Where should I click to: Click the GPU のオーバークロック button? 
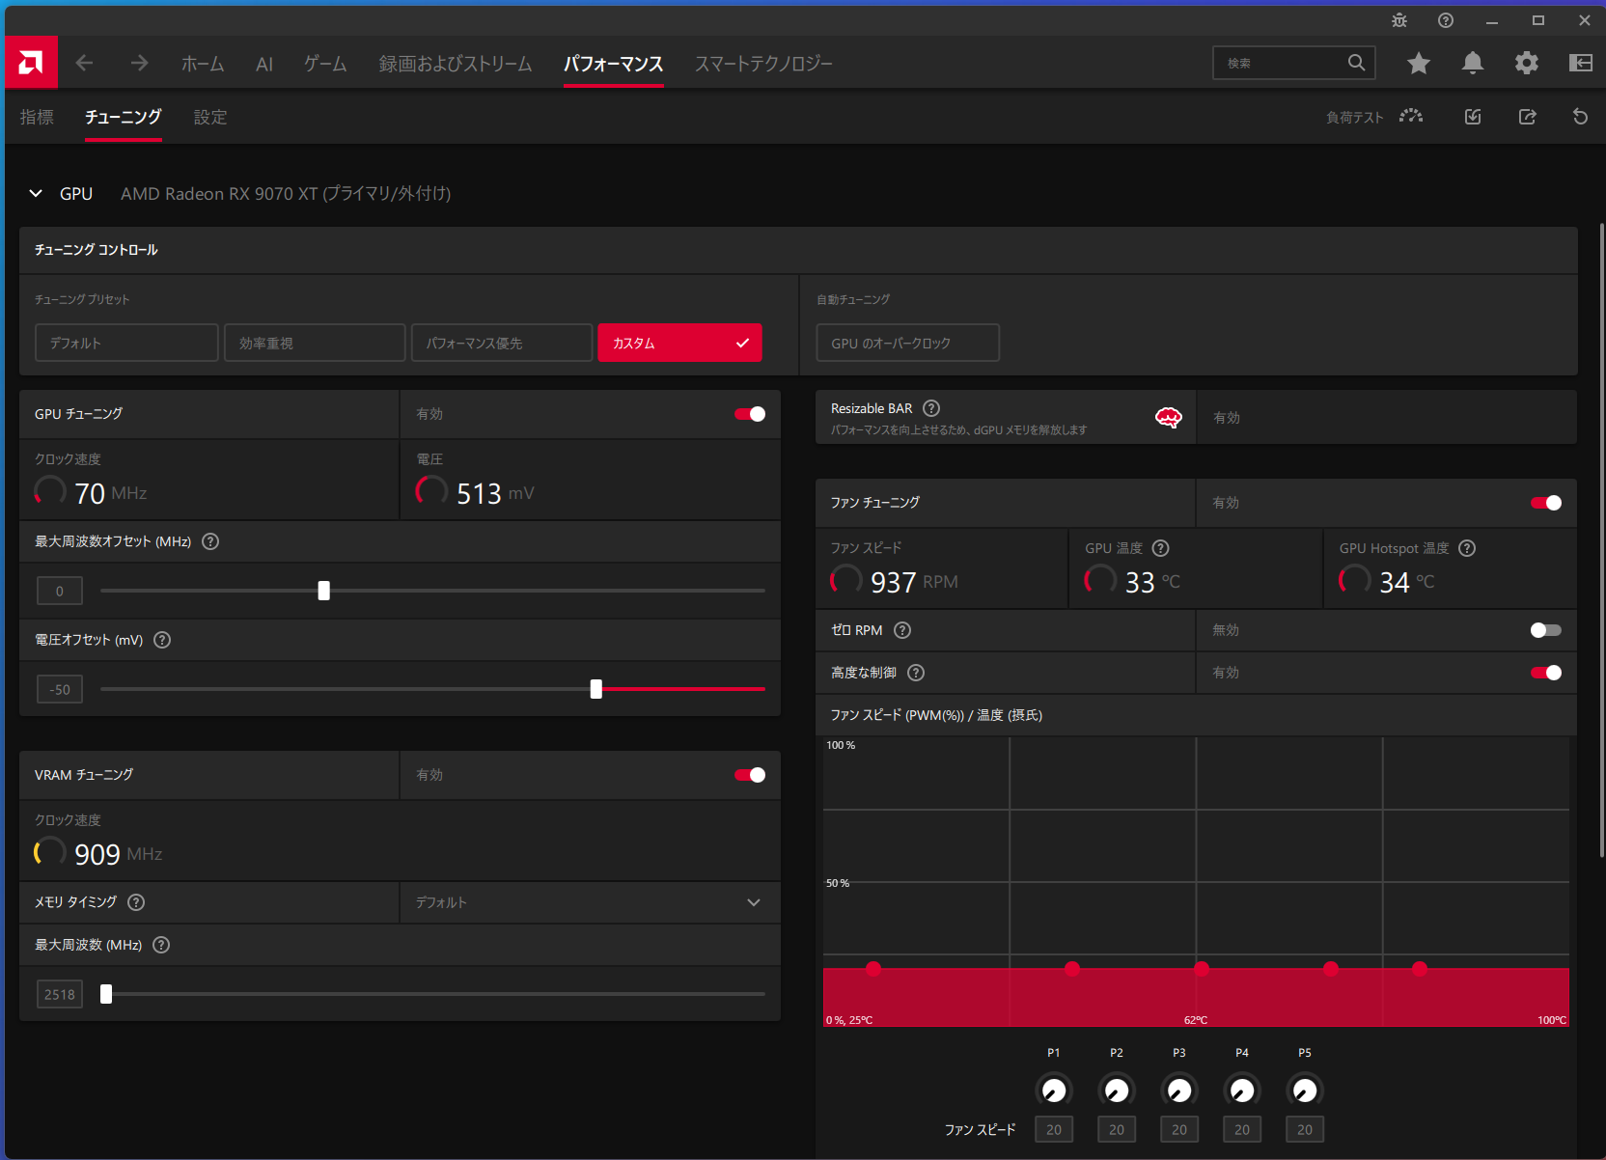tap(907, 343)
